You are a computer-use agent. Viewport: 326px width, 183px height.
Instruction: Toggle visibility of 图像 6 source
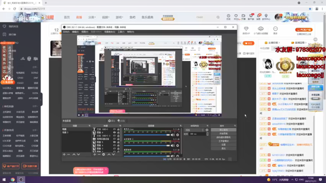(115, 133)
